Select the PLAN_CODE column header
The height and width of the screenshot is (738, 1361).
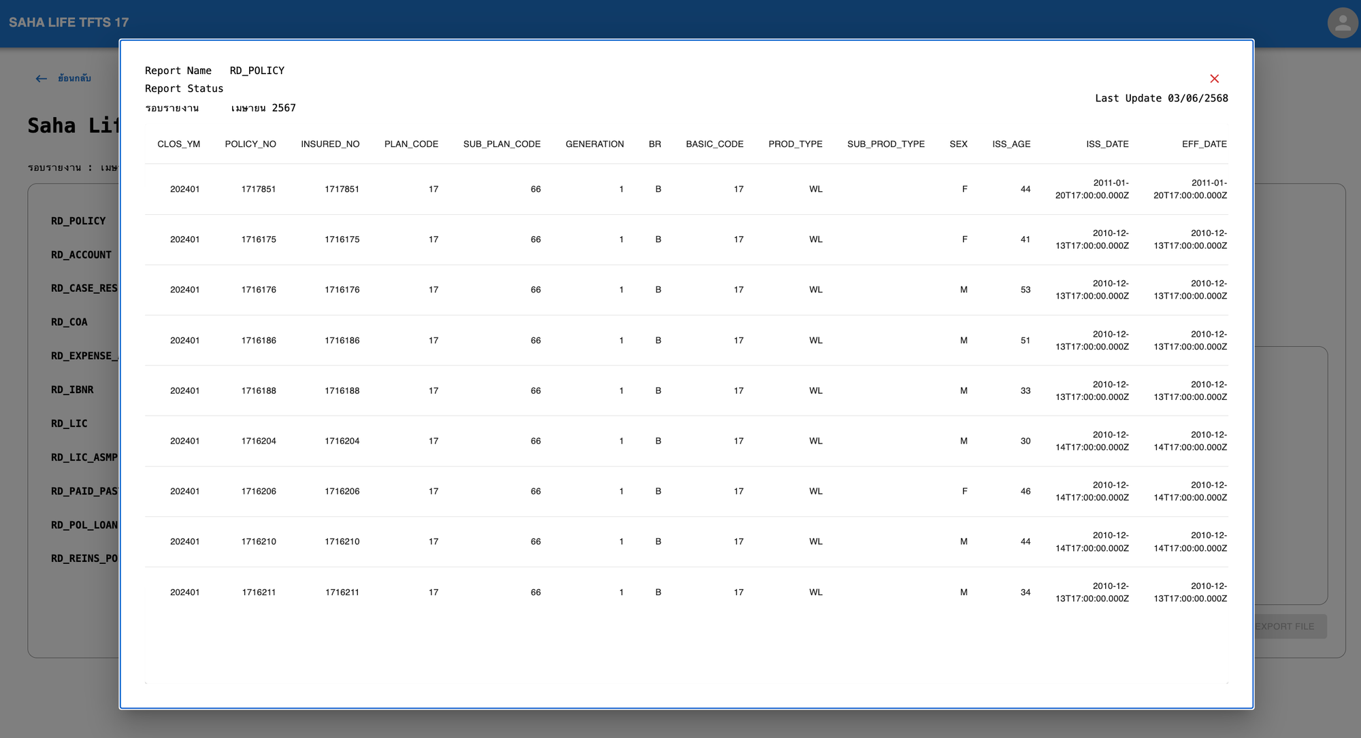(x=411, y=144)
